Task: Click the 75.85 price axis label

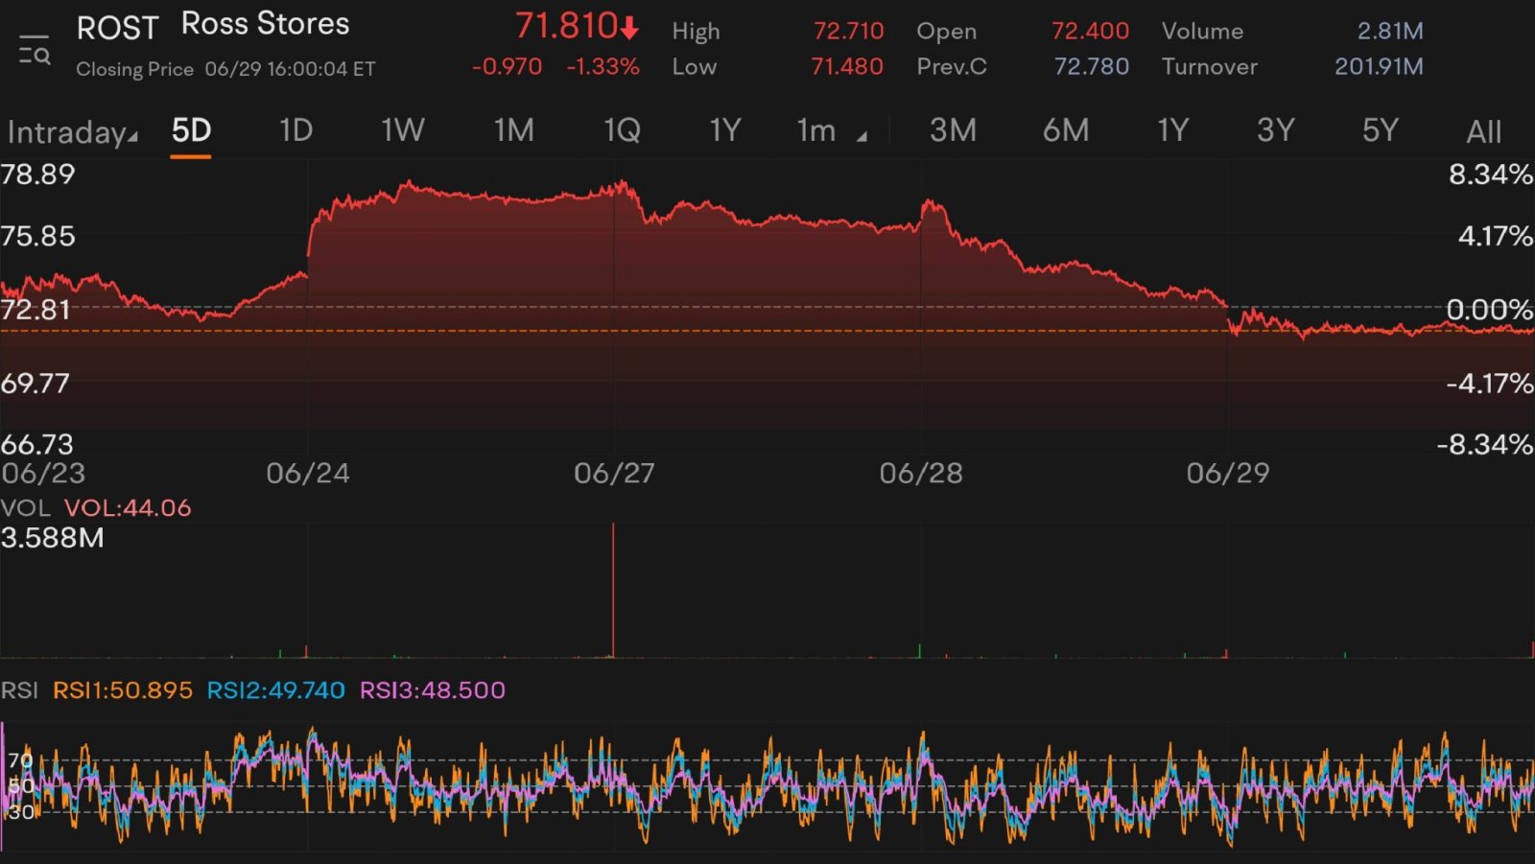Action: point(37,237)
